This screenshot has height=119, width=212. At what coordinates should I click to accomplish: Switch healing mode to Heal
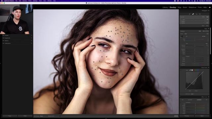click(207, 17)
